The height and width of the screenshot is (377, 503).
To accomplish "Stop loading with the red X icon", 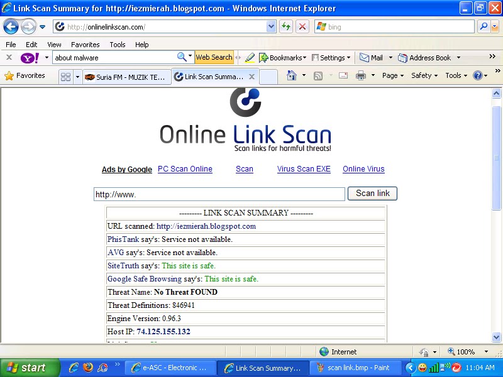I will click(302, 26).
